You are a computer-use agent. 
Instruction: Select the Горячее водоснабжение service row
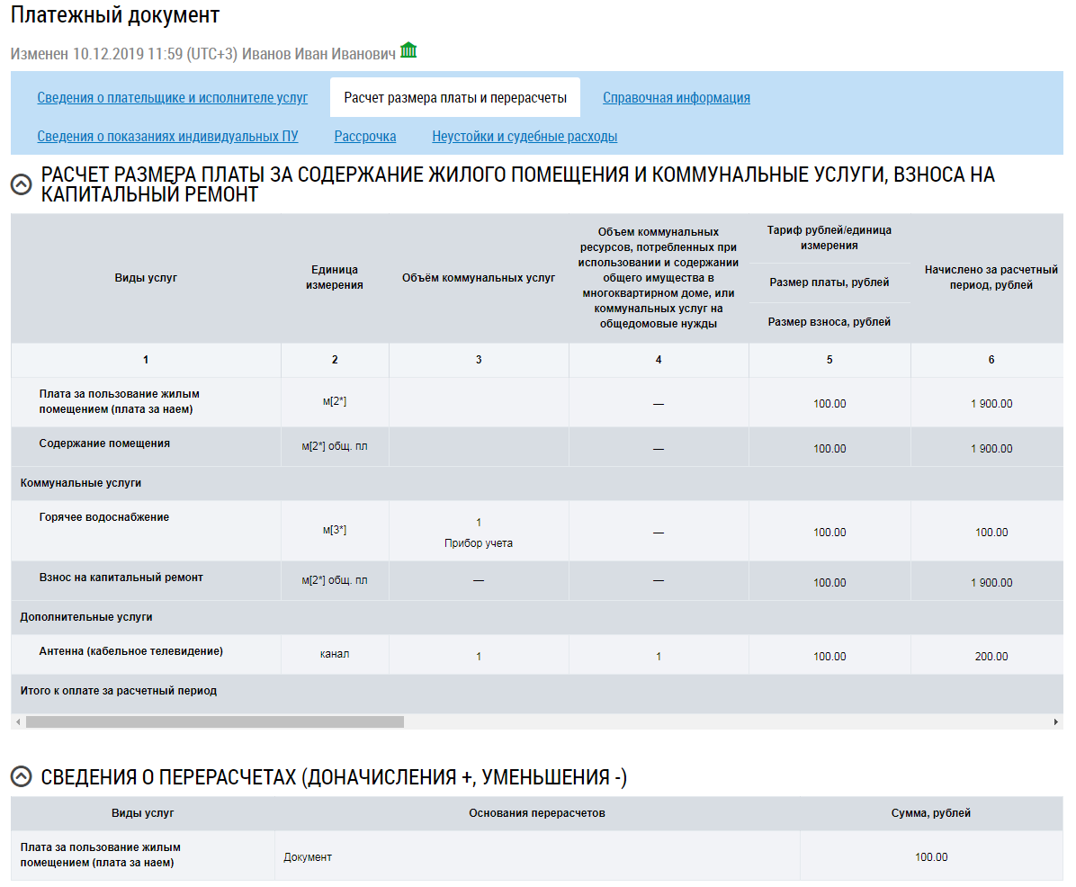click(x=104, y=517)
